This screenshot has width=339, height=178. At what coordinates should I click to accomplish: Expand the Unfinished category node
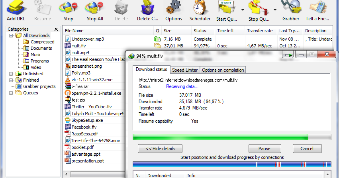pyautogui.click(x=11, y=74)
